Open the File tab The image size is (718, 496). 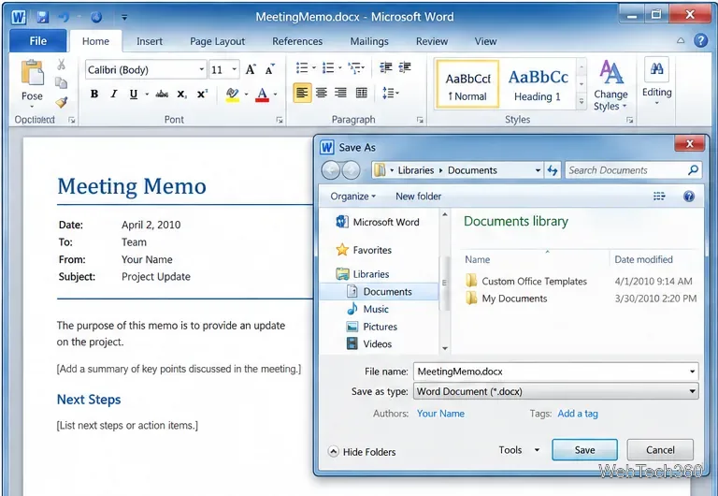click(38, 41)
